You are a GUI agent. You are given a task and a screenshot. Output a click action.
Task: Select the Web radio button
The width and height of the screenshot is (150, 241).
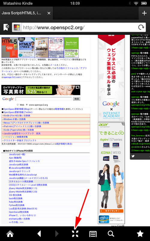tap(18, 105)
